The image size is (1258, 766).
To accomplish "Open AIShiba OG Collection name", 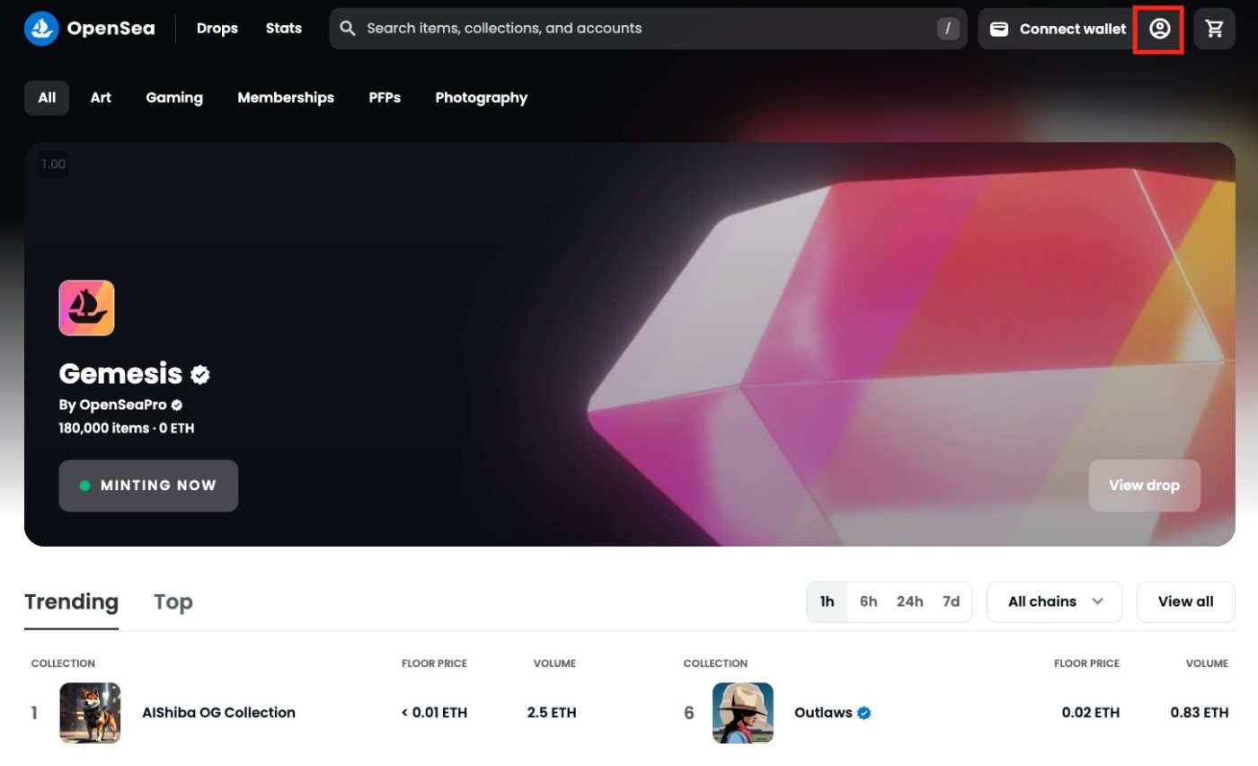I will (x=218, y=713).
